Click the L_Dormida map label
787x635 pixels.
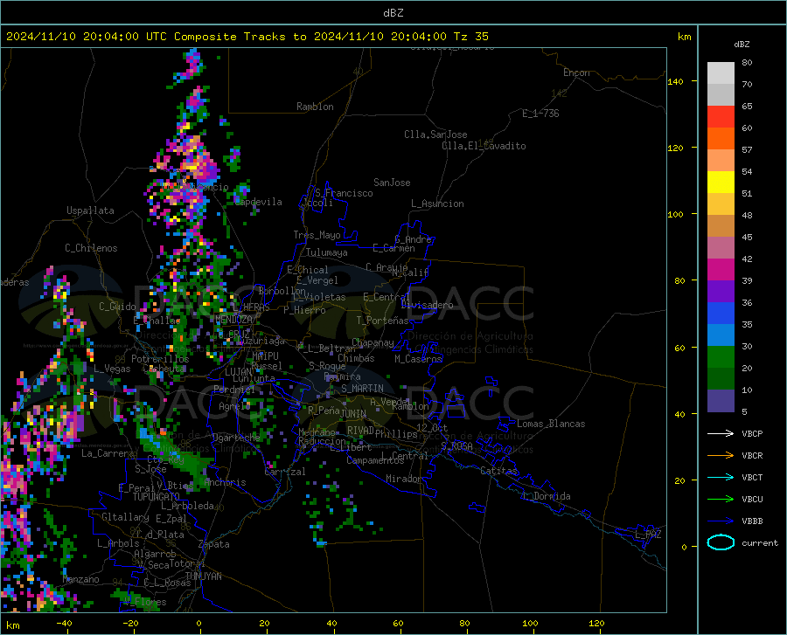pyautogui.click(x=546, y=496)
